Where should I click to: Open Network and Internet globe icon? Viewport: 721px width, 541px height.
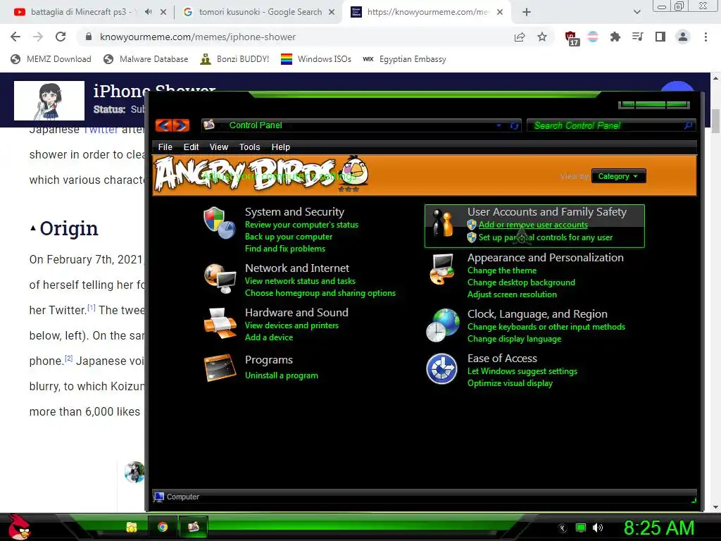220,278
